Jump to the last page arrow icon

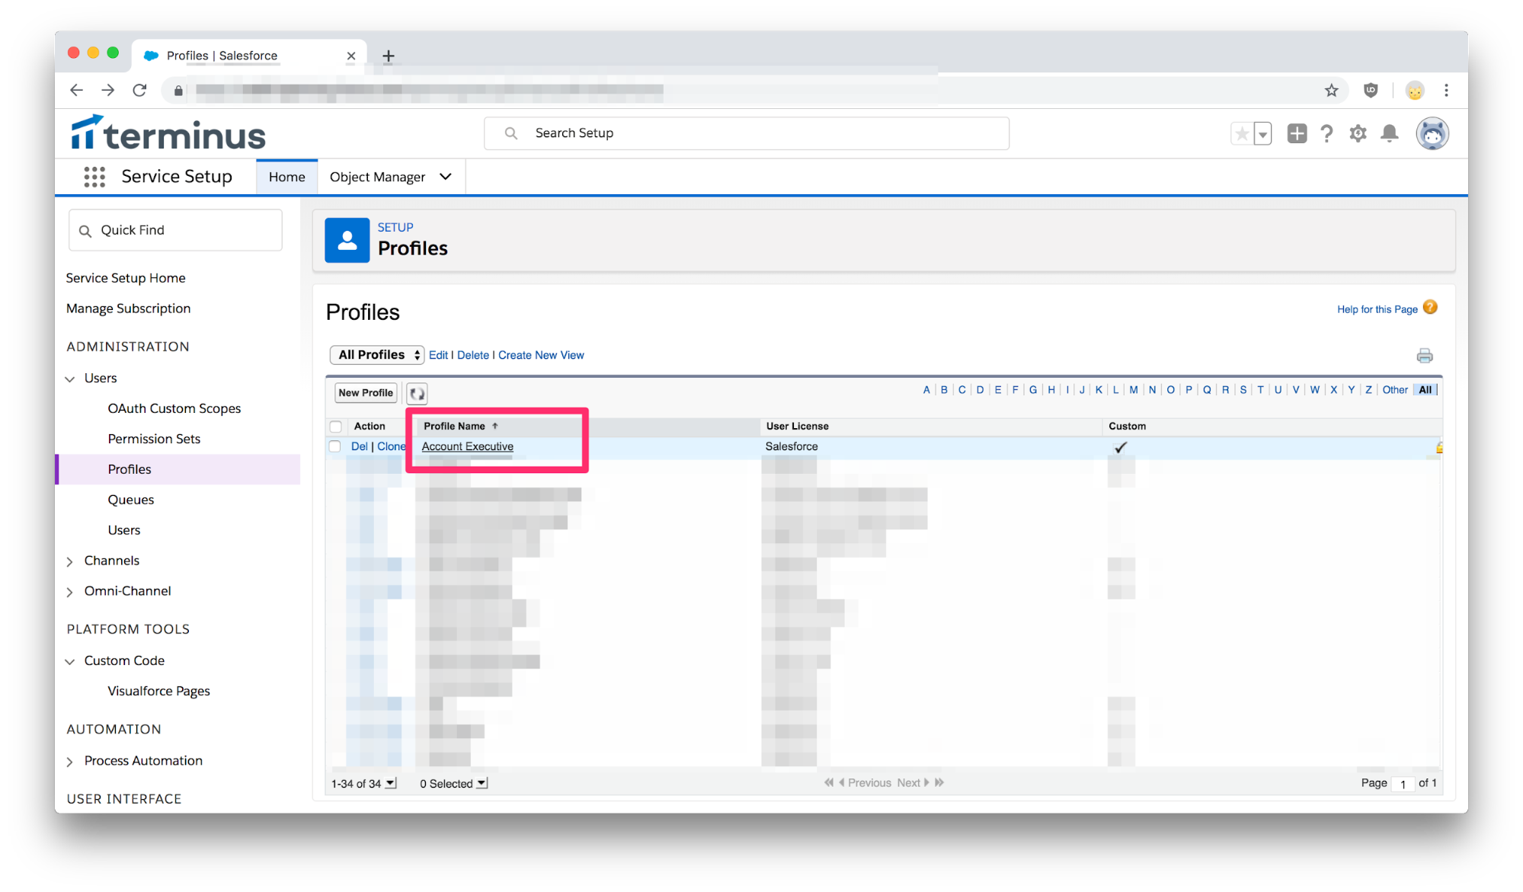939,782
